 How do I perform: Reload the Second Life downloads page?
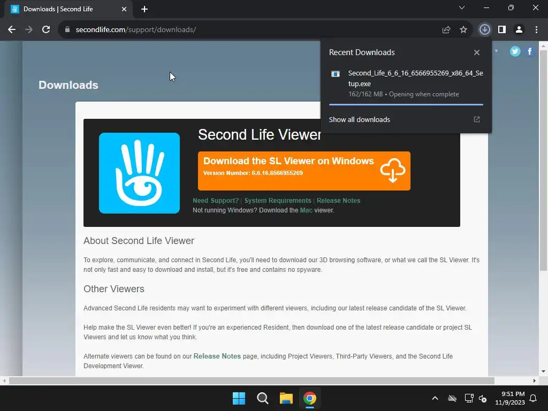point(46,30)
